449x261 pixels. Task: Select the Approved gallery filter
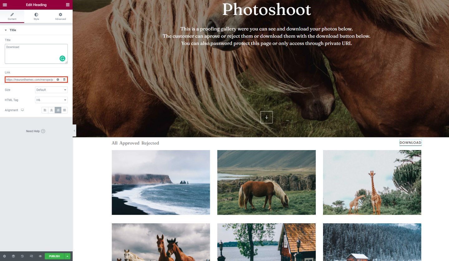click(129, 143)
